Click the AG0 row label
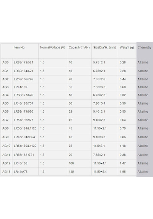 5,62
